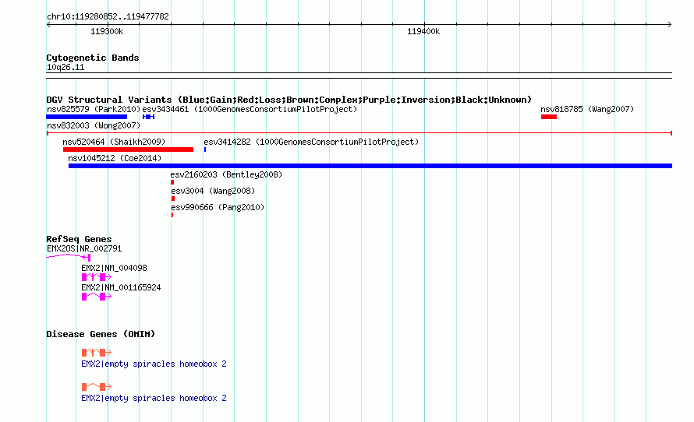694x422 pixels.
Task: Click the Cytogenetic Bands track title
Action: click(93, 58)
